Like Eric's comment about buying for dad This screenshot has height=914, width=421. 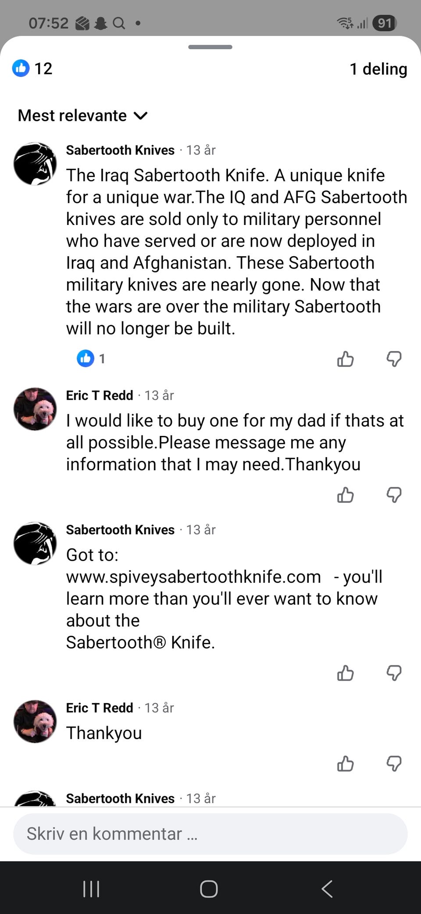[346, 495]
